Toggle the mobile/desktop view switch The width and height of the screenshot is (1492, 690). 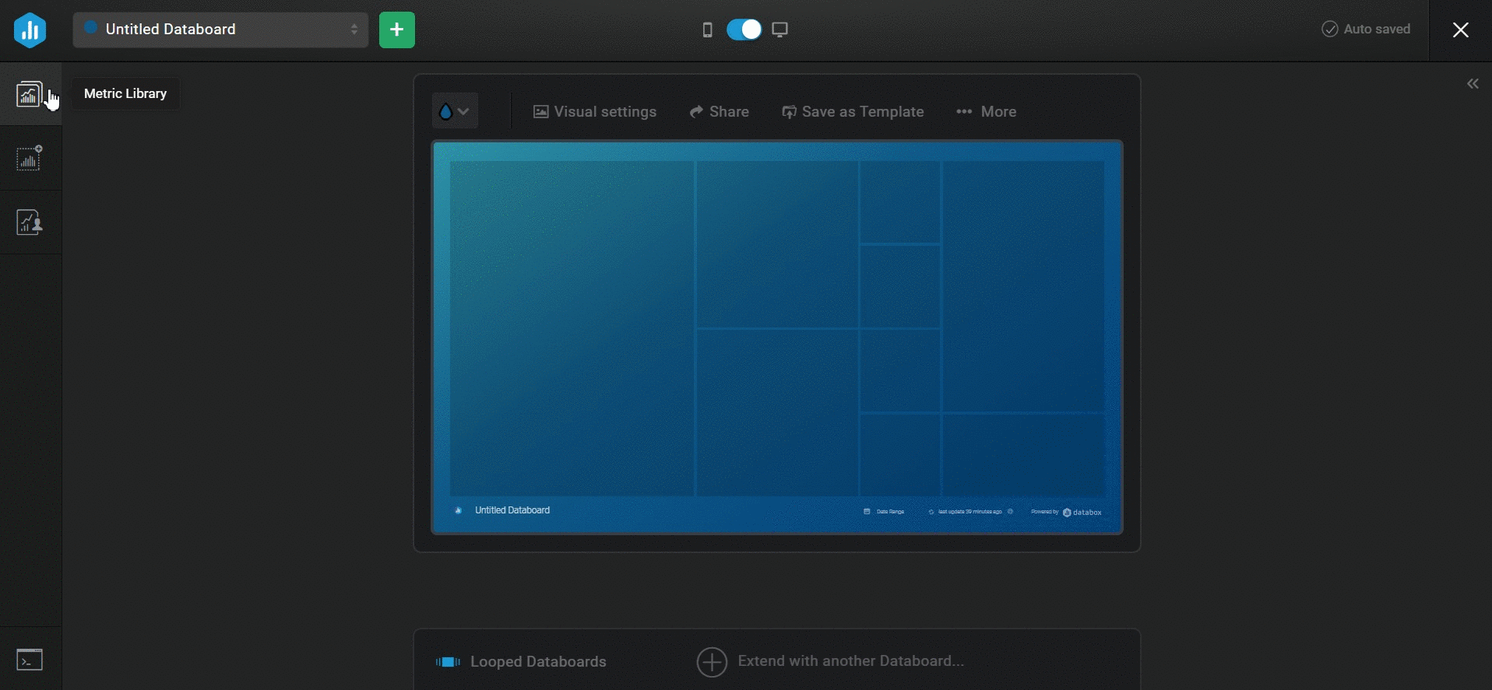coord(744,30)
